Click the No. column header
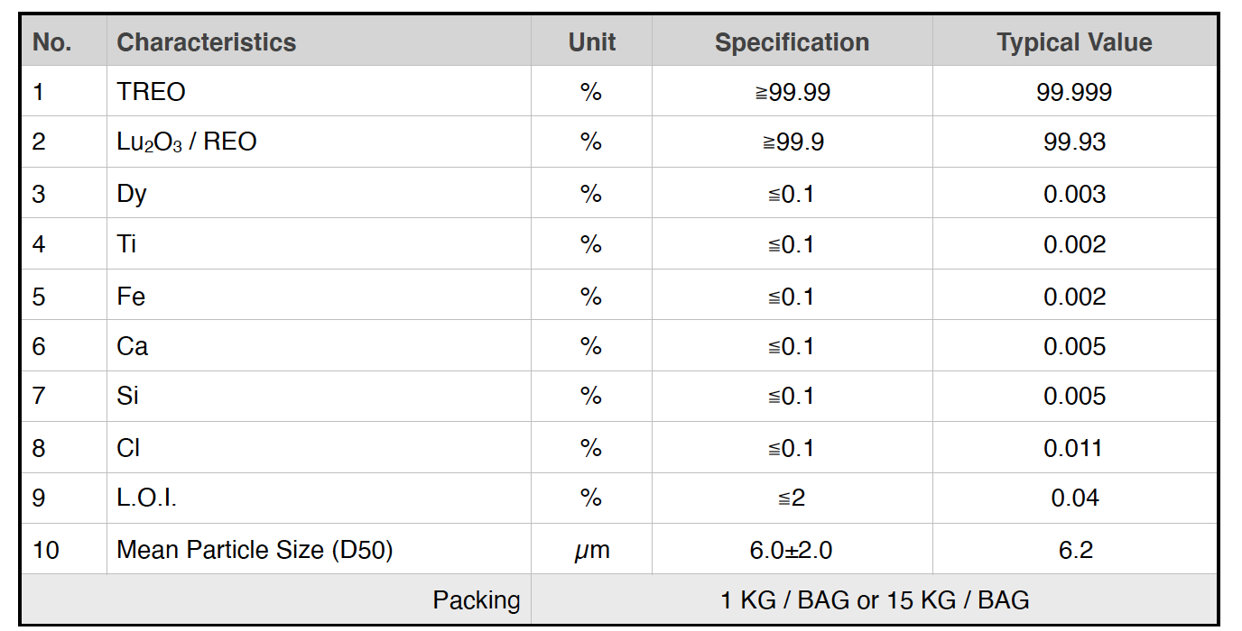This screenshot has height=631, width=1242. point(52,42)
